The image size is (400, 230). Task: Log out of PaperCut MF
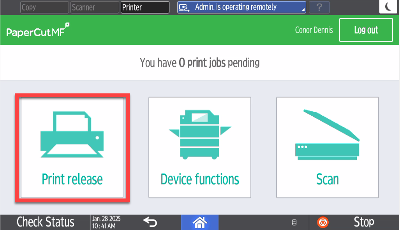point(366,30)
